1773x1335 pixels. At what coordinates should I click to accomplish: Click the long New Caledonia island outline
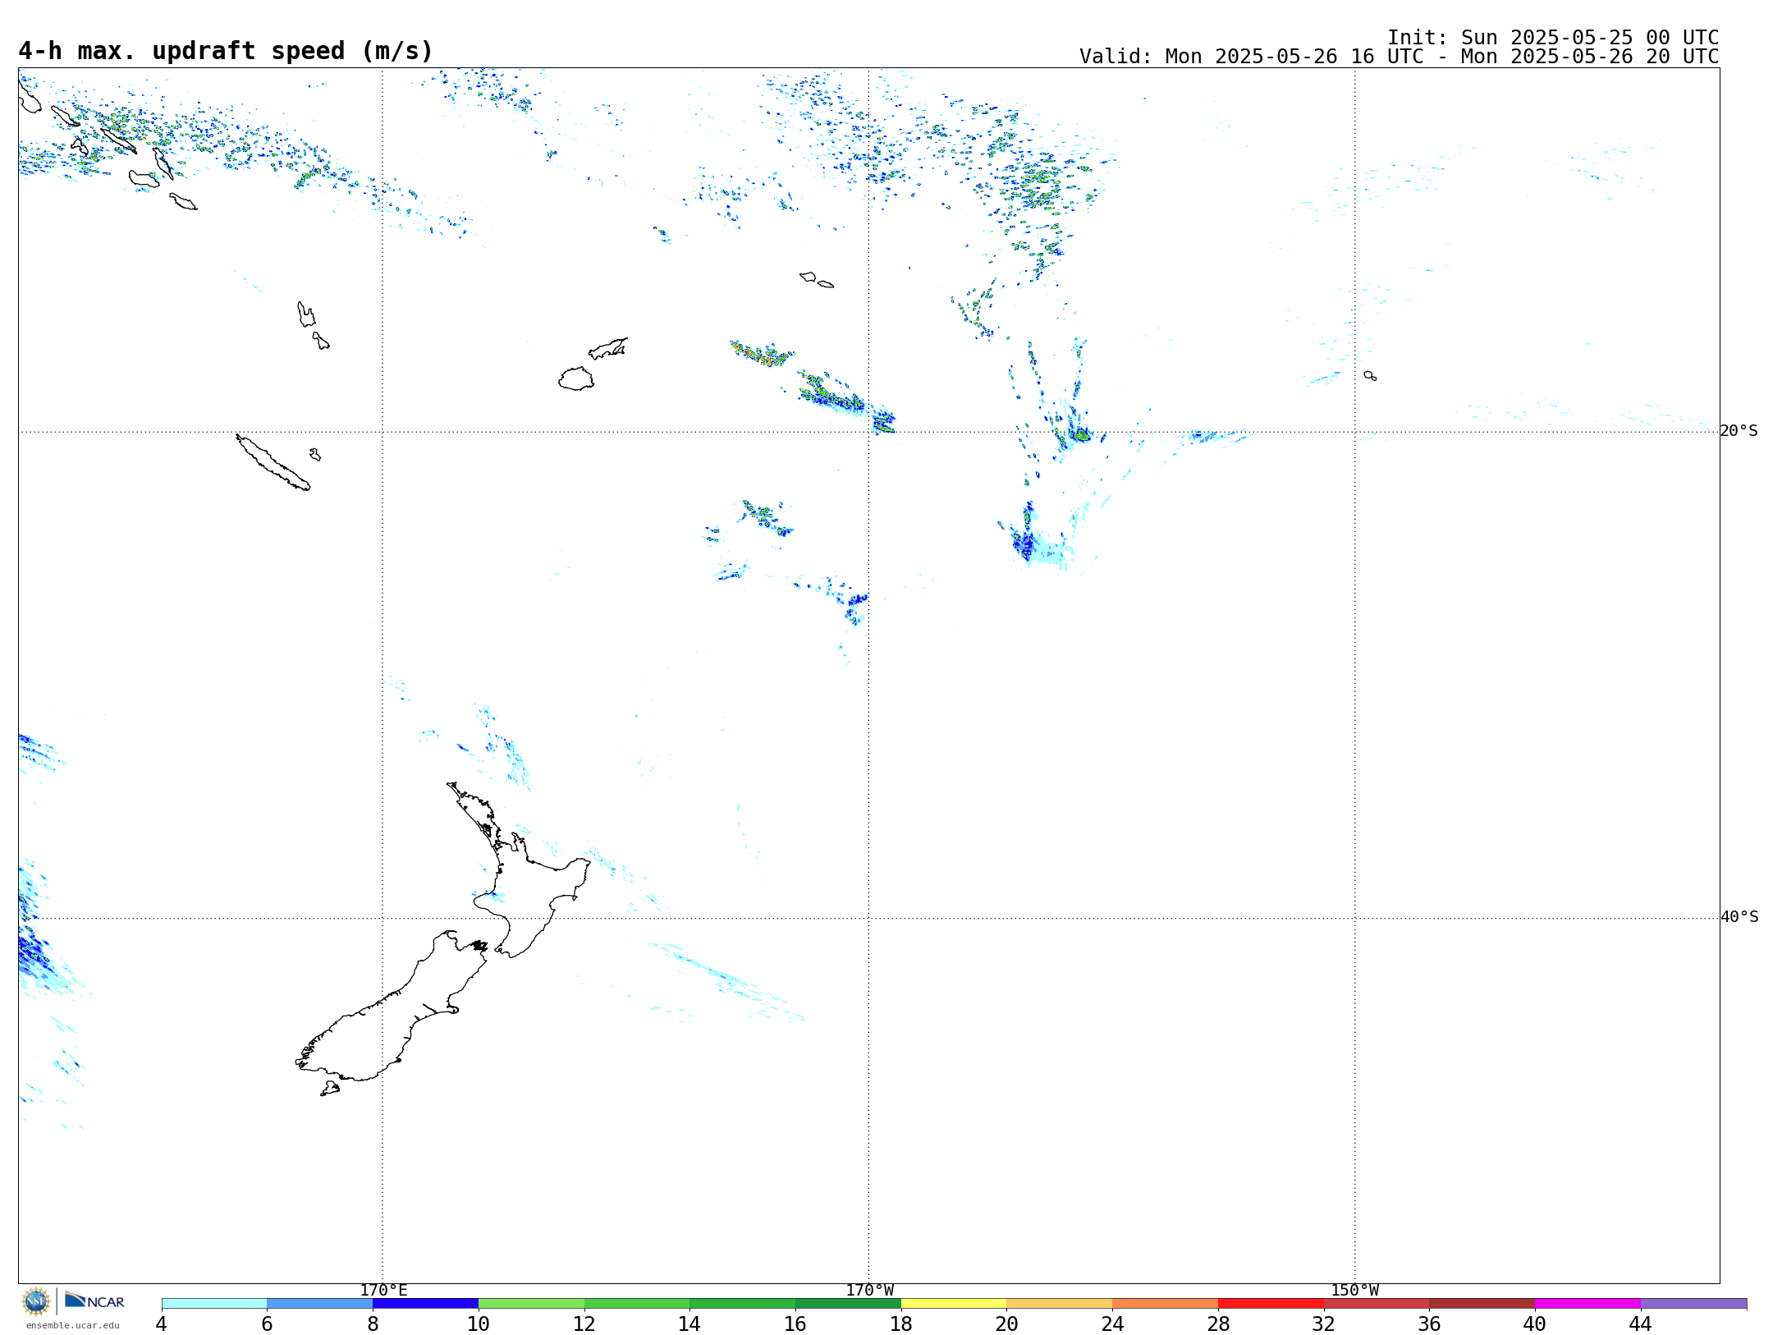coord(273,462)
